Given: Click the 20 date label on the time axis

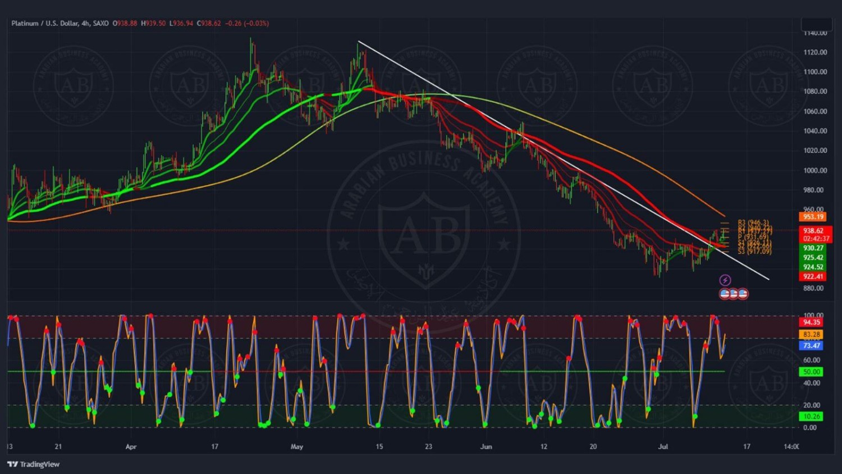Looking at the screenshot, I should click(593, 447).
